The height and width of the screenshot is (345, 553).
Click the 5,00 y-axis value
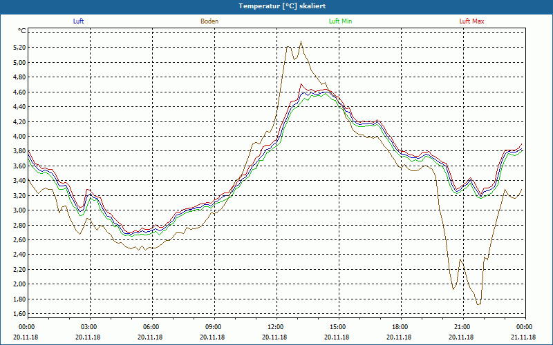(20, 62)
